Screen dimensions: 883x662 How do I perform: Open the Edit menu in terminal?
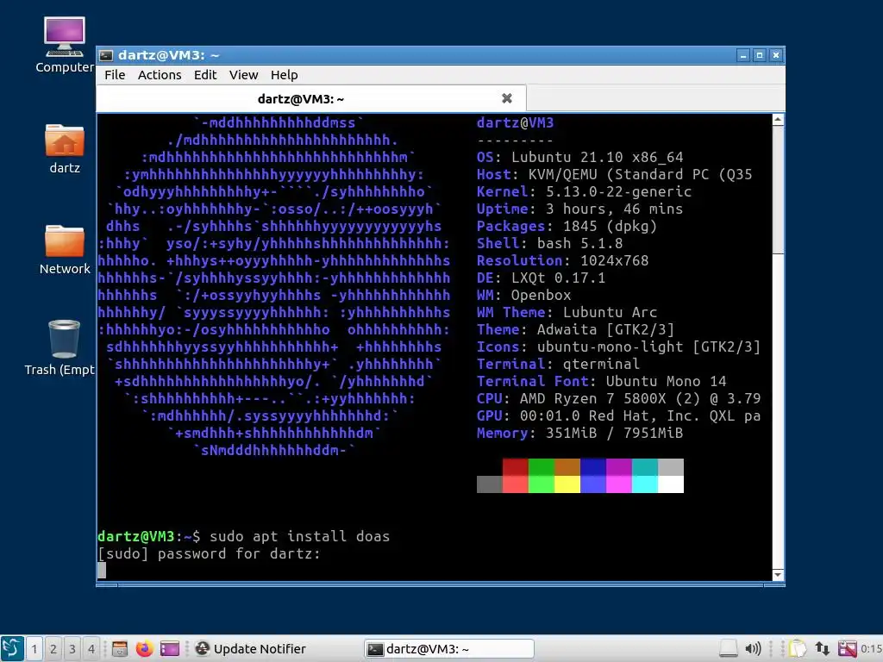(x=205, y=75)
